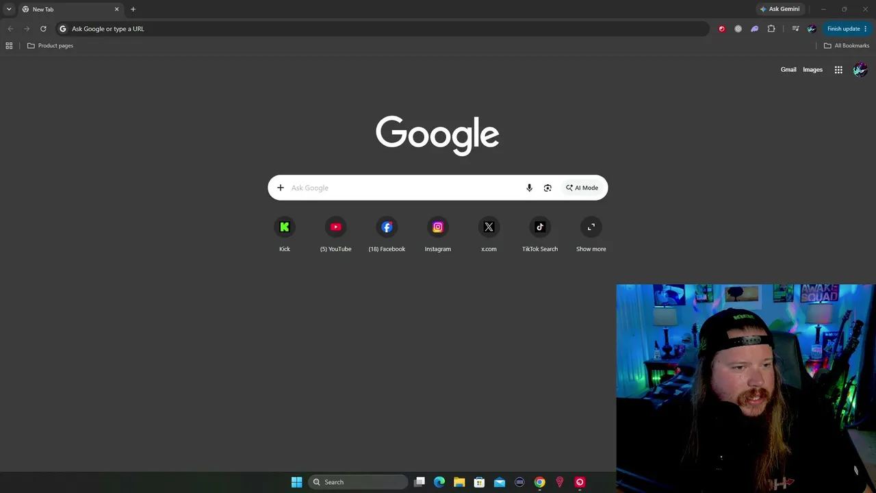Expand shortcuts with Show more
Image resolution: width=876 pixels, height=493 pixels.
click(x=591, y=235)
